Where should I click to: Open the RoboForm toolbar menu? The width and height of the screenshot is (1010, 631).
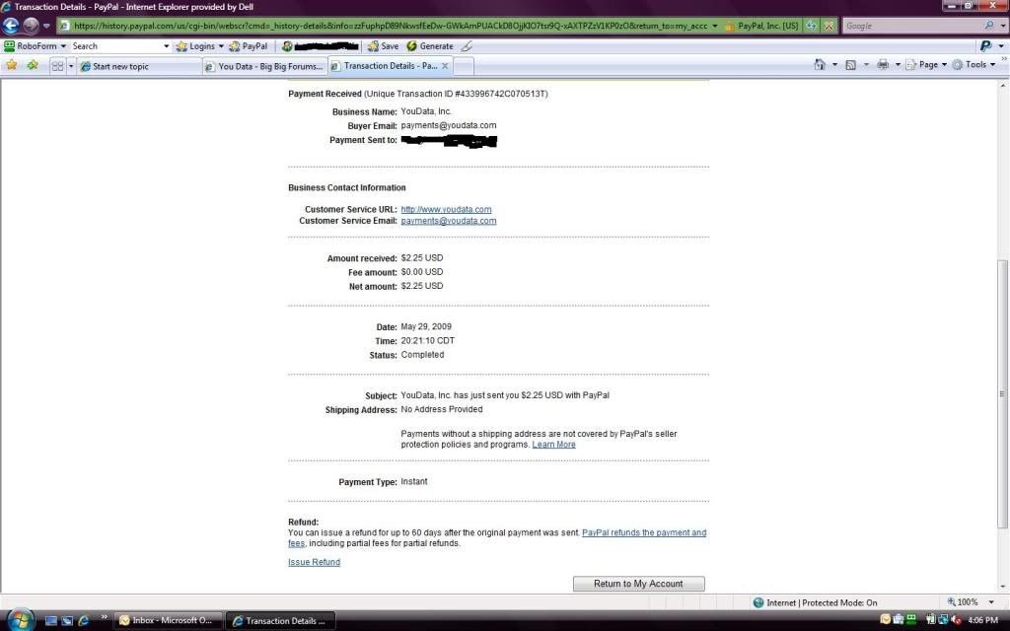point(36,46)
